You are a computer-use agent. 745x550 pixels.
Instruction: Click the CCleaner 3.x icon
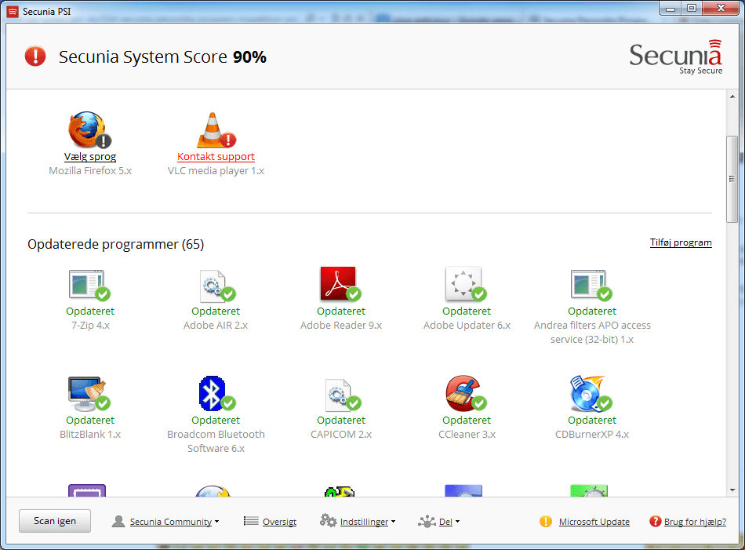[464, 393]
